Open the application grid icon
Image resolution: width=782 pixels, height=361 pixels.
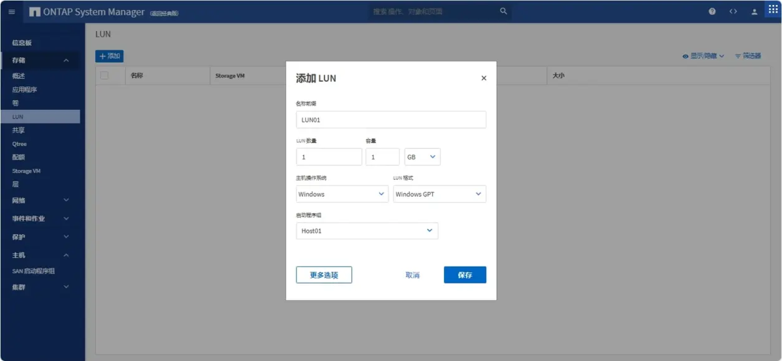[773, 10]
